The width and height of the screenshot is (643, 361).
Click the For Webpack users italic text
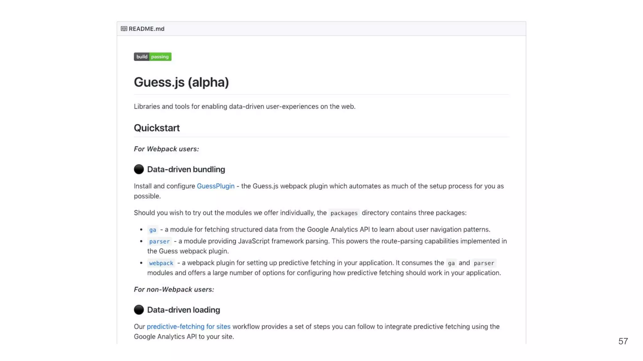[x=166, y=149]
